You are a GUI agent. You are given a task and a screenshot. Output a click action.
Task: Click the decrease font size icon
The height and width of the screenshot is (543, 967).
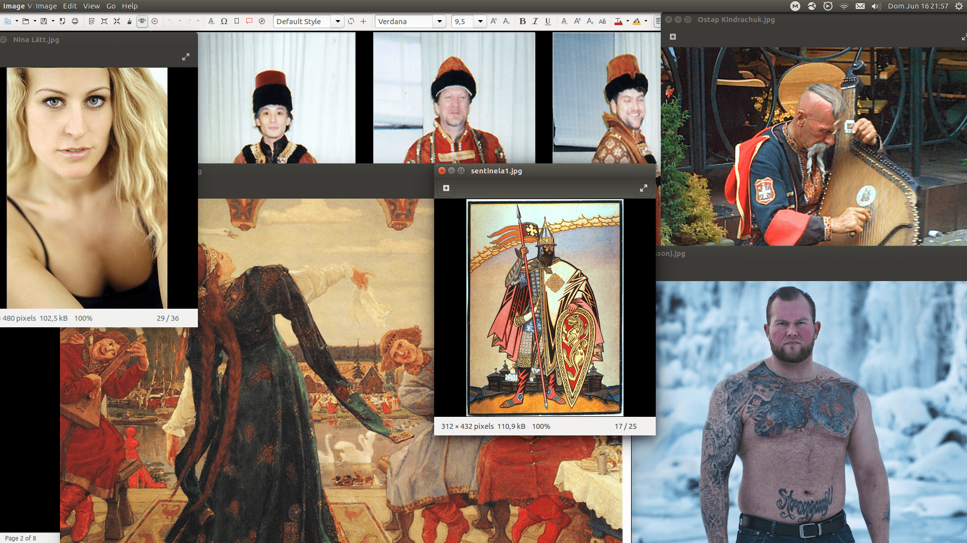[x=506, y=22]
